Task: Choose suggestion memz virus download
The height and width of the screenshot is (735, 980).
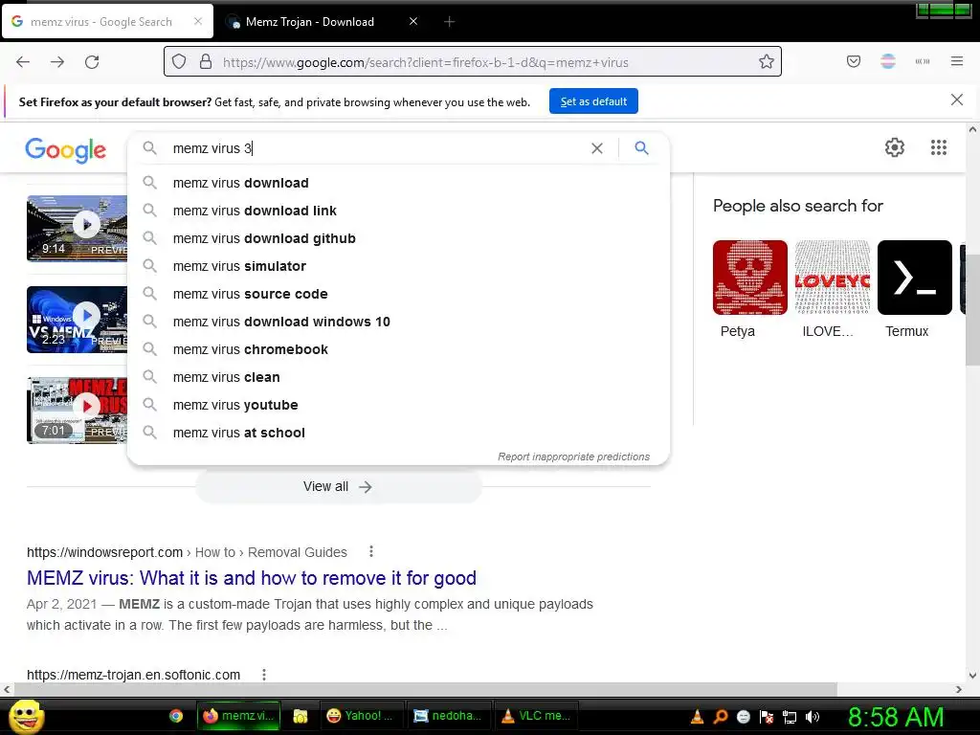Action: click(x=398, y=183)
